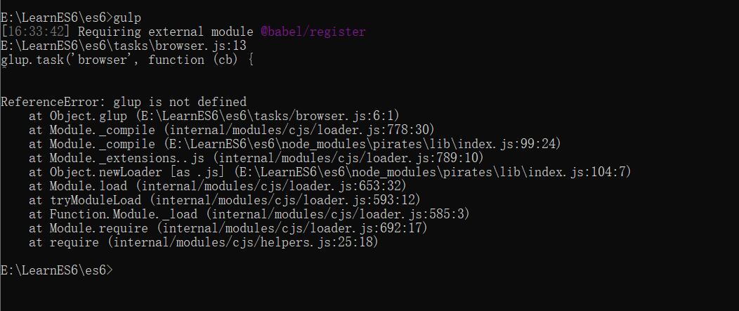The image size is (739, 311).
Task: Click the Module.load stack trace line
Action: click(x=217, y=186)
